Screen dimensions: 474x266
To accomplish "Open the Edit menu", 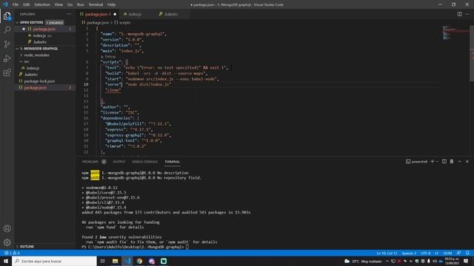I will pos(27,4).
